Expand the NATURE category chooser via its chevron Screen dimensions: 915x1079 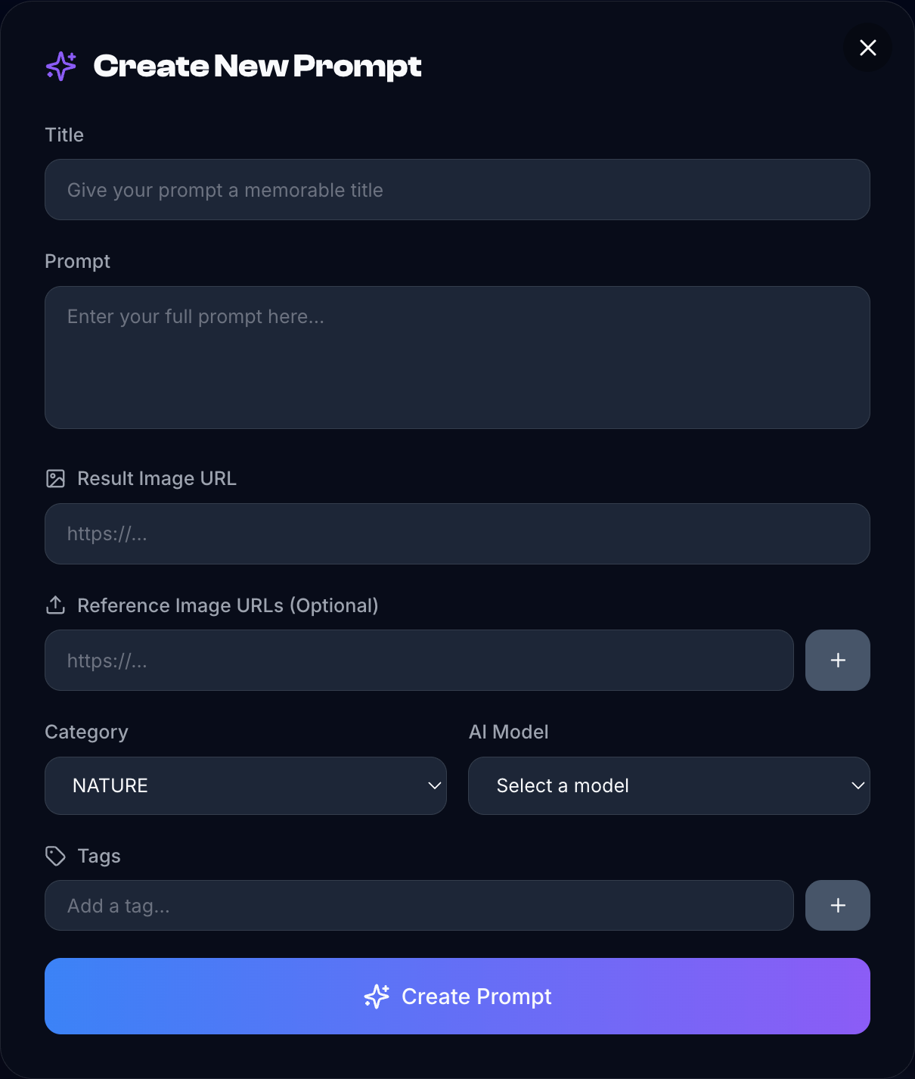click(435, 785)
